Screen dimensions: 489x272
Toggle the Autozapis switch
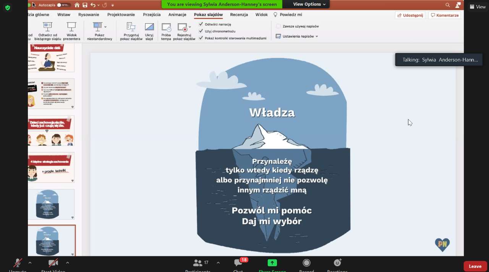[x=63, y=5]
